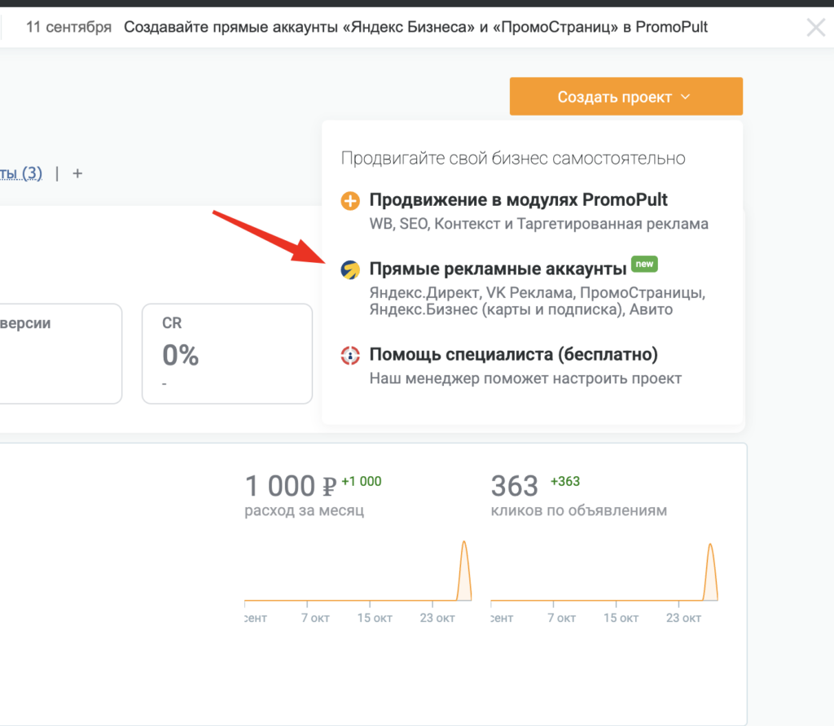This screenshot has width=834, height=726.
Task: Click the yellow-blue icon beside Прямые рекламные аккаунты
Action: (x=350, y=270)
